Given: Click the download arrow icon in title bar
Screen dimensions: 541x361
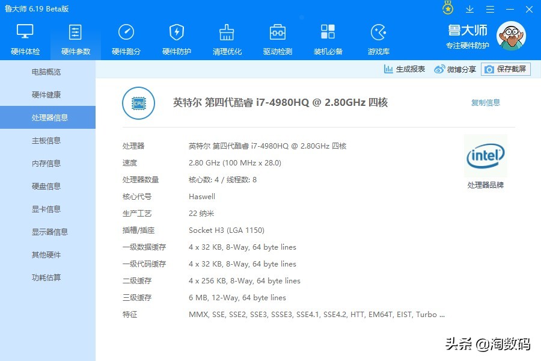Looking at the screenshot, I should 469,8.
